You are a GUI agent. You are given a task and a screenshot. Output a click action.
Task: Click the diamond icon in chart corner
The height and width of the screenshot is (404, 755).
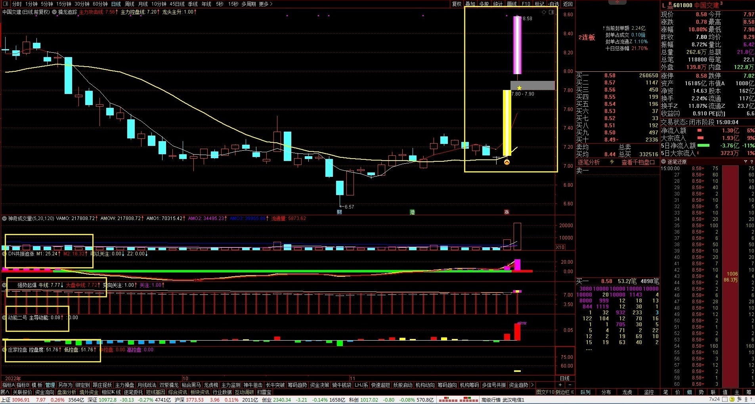544,12
